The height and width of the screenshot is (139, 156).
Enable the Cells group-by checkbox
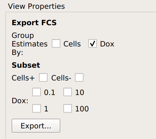pyautogui.click(x=56, y=43)
